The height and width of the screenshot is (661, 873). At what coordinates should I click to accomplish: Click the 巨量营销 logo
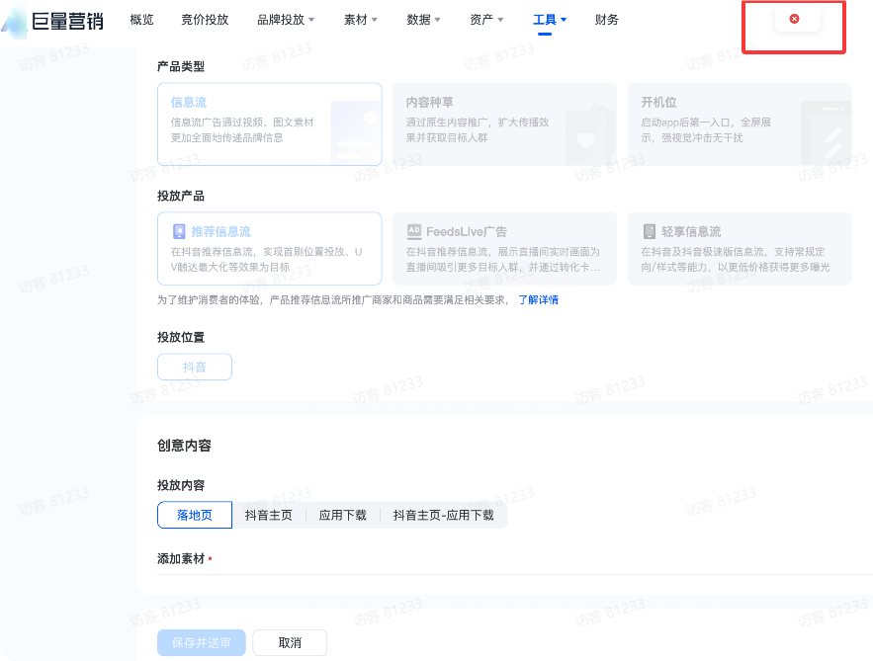pos(52,21)
